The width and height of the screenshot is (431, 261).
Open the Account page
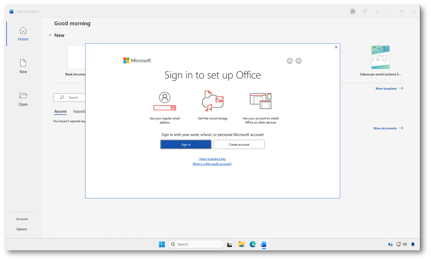(22, 219)
